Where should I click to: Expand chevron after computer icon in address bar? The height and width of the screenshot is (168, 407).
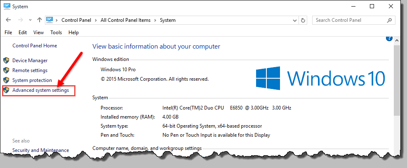(x=57, y=20)
